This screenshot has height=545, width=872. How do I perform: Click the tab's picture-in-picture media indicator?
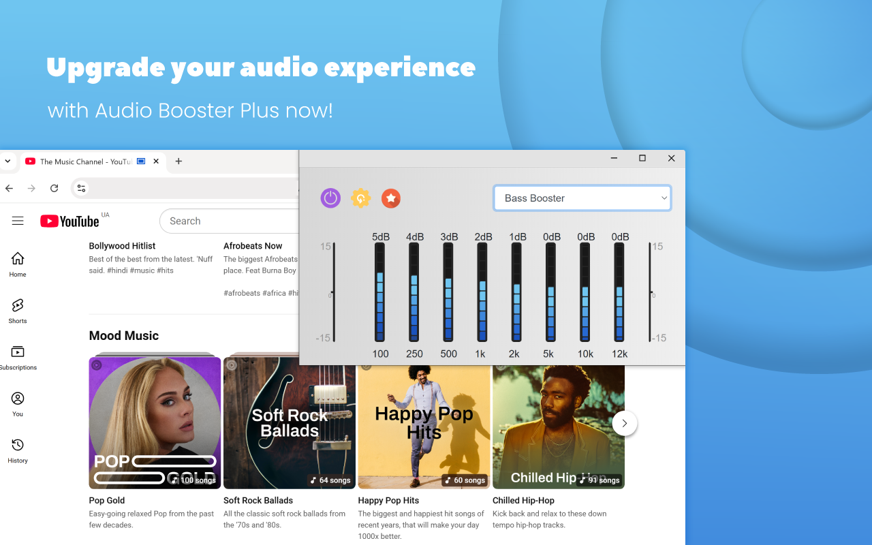pyautogui.click(x=141, y=161)
